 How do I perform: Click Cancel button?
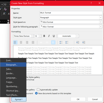coord(95,99)
